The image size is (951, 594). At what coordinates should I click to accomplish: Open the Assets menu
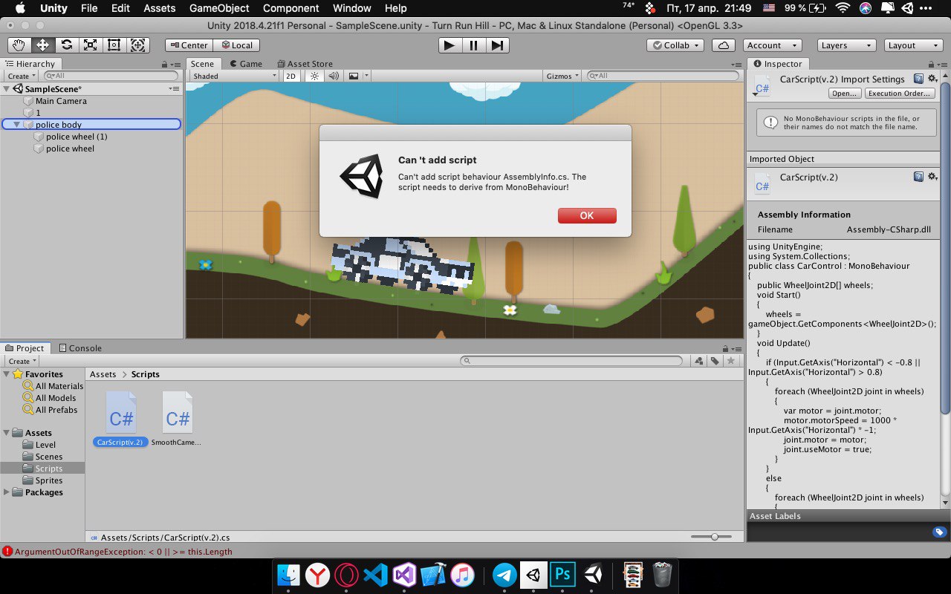click(x=160, y=8)
